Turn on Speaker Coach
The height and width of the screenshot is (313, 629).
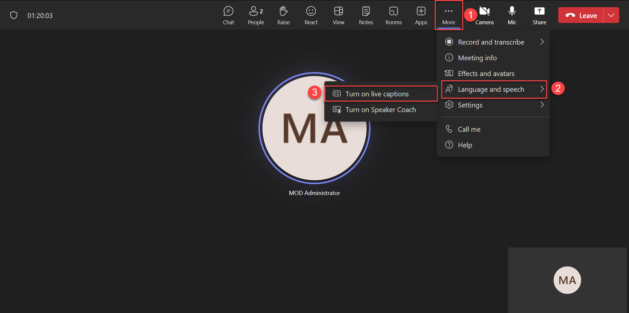[381, 110]
